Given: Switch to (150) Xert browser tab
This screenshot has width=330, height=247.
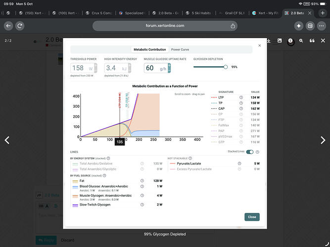Looking at the screenshot, I should pyautogui.click(x=32, y=13).
